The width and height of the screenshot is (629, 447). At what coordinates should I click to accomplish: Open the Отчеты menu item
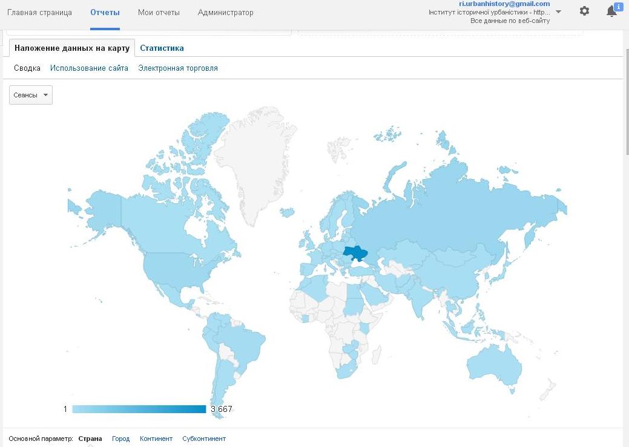pos(105,13)
